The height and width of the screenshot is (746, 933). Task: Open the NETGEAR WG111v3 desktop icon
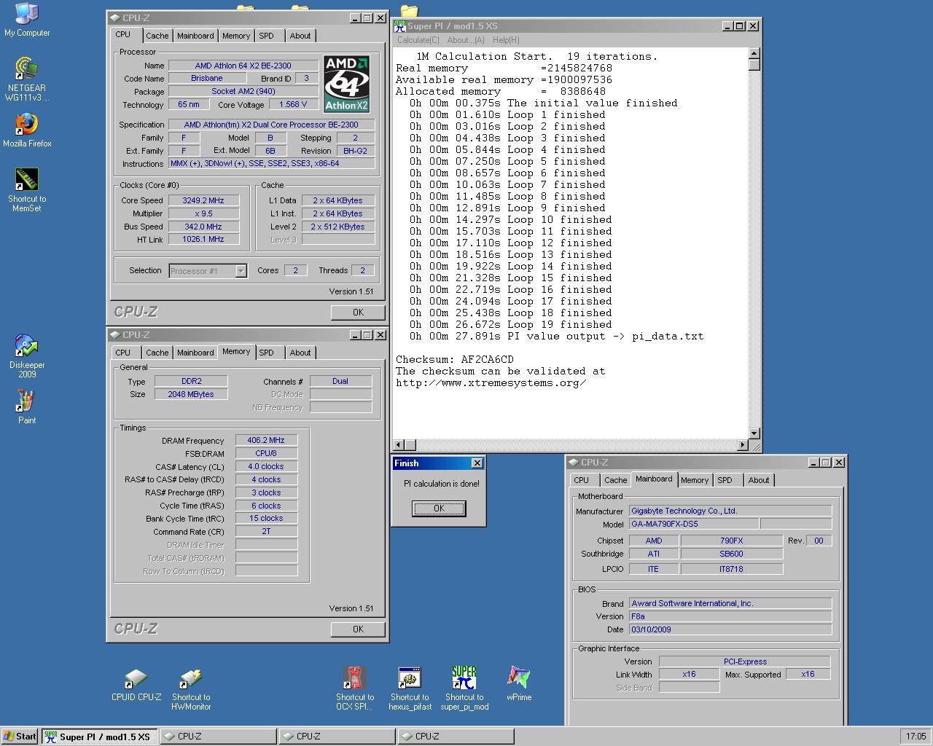click(27, 79)
